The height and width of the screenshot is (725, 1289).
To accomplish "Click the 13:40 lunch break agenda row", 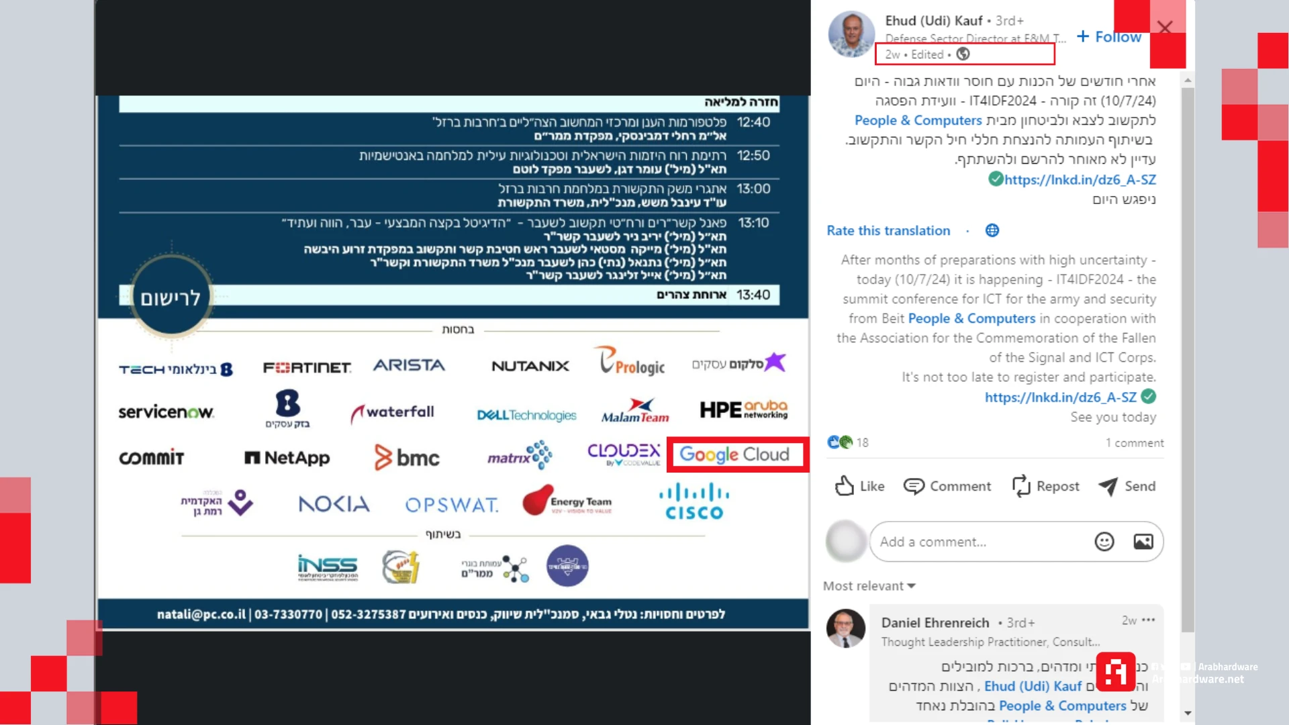I will pos(449,295).
